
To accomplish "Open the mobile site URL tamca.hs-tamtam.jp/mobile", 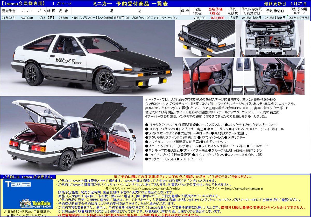I will click(x=156, y=188).
